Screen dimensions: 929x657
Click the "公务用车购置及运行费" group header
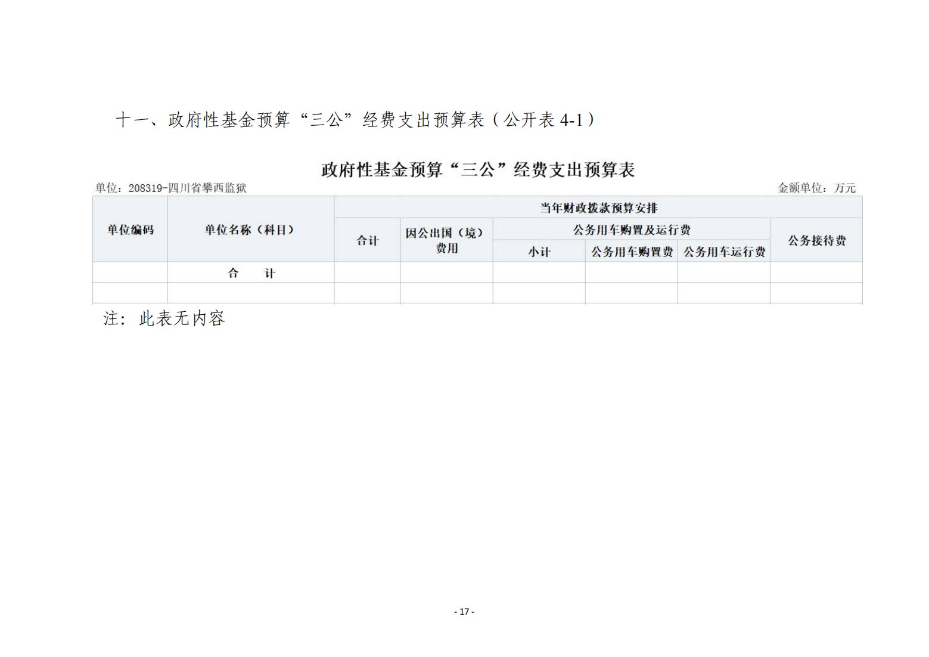tap(631, 230)
